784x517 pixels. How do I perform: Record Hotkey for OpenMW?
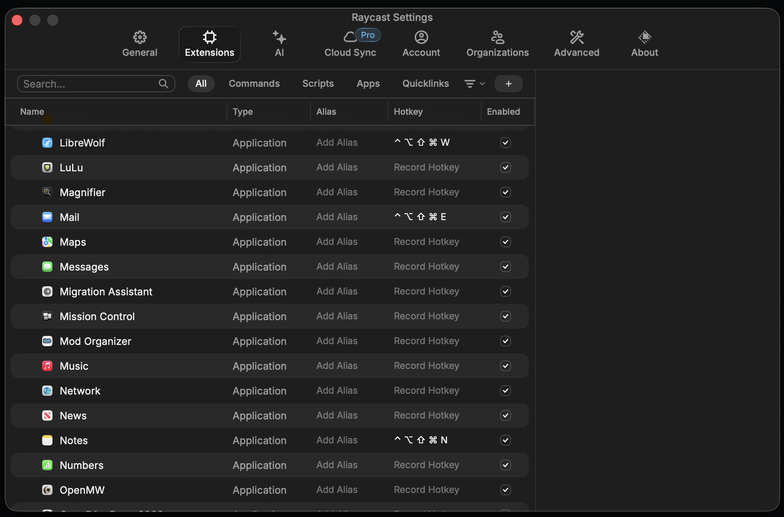point(427,490)
